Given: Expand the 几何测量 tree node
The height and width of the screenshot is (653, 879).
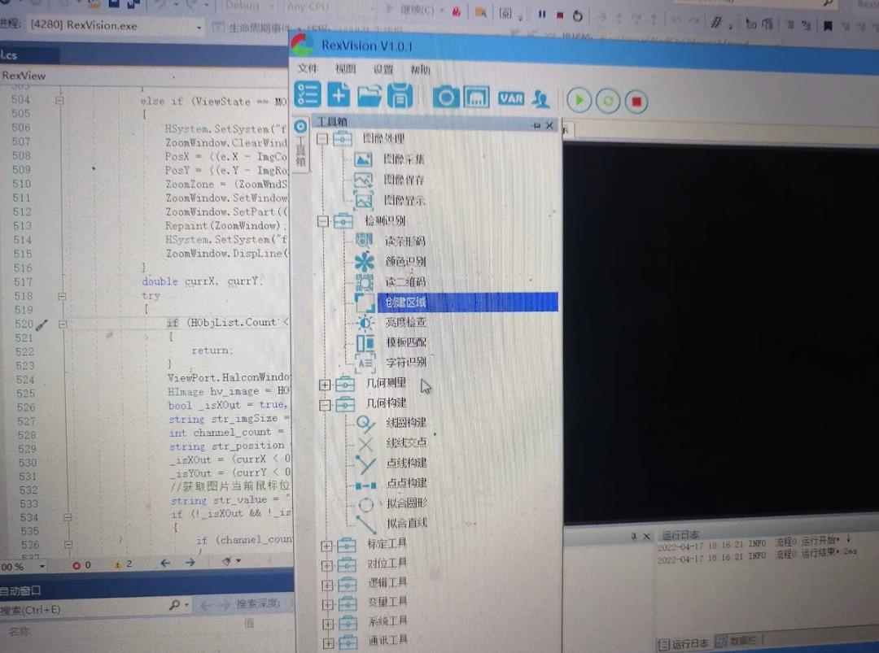Looking at the screenshot, I should click(325, 385).
